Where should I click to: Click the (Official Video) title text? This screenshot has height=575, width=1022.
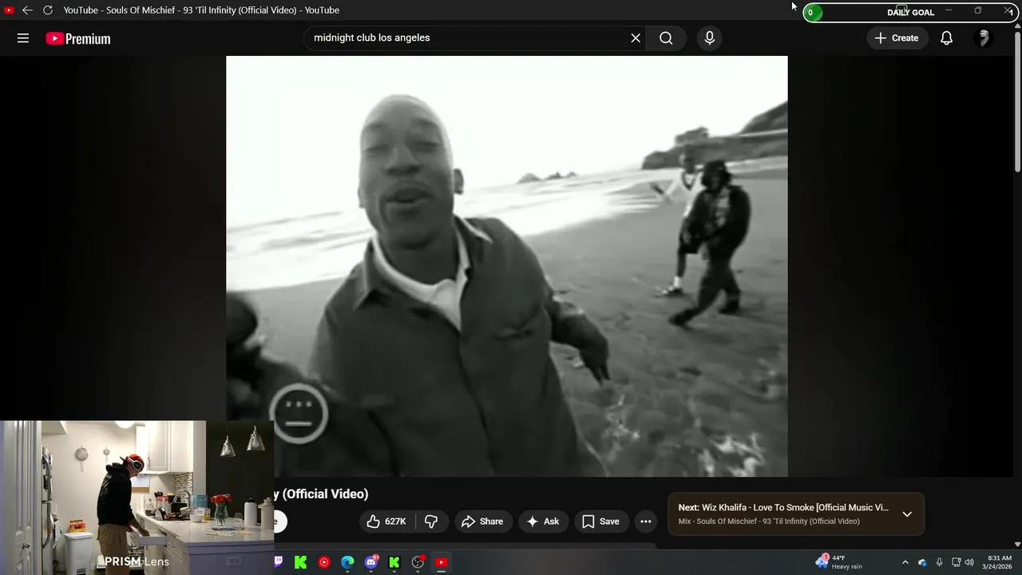[325, 494]
